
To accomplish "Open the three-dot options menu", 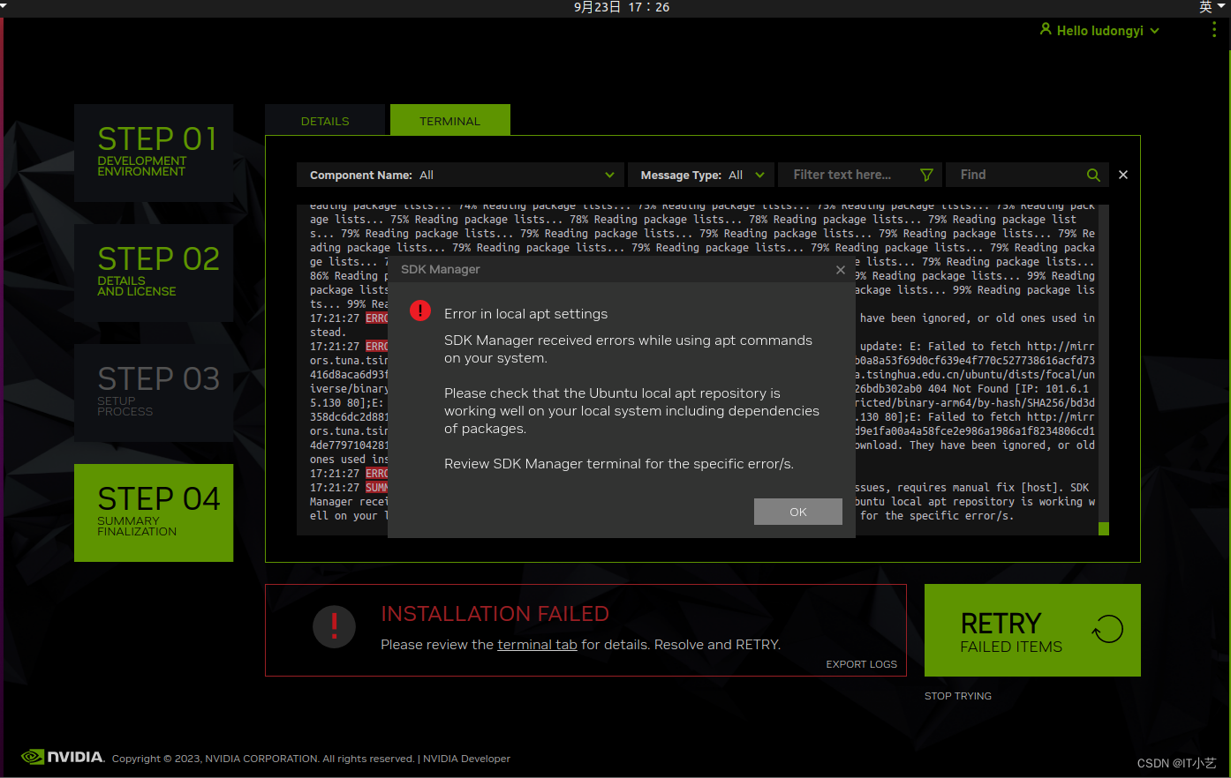I will click(x=1214, y=30).
